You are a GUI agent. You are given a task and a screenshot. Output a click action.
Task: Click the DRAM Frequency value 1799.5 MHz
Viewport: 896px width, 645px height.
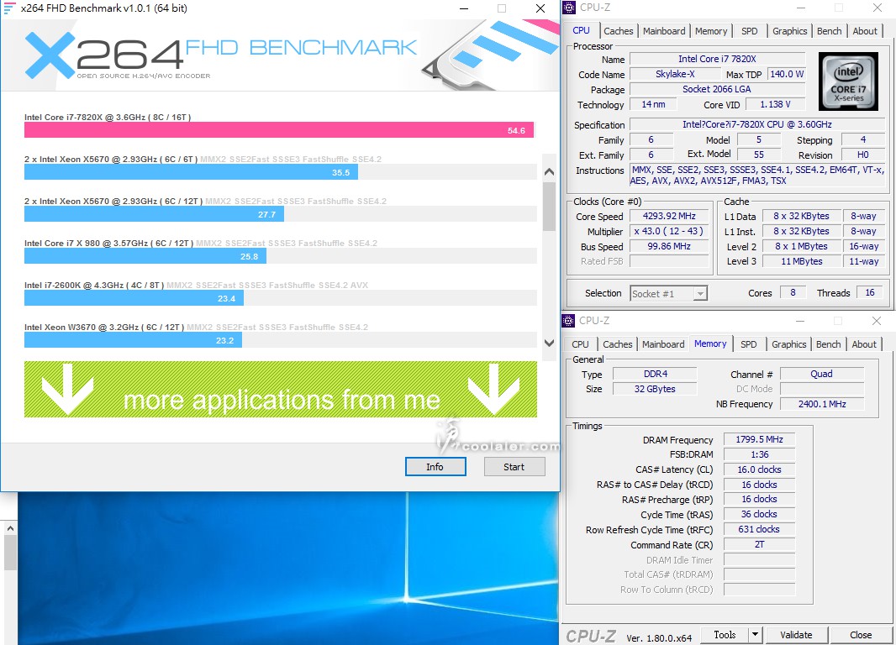pyautogui.click(x=759, y=439)
